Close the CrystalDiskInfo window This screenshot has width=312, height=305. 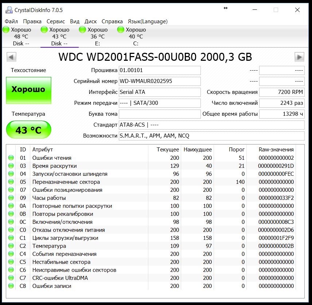[x=297, y=10]
